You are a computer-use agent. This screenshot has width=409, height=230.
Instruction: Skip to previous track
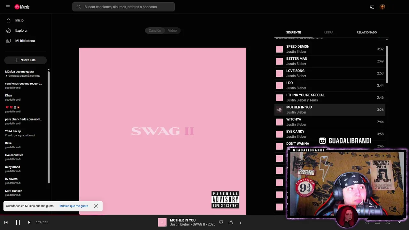[x=6, y=222]
